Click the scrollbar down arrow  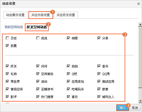point(140,101)
